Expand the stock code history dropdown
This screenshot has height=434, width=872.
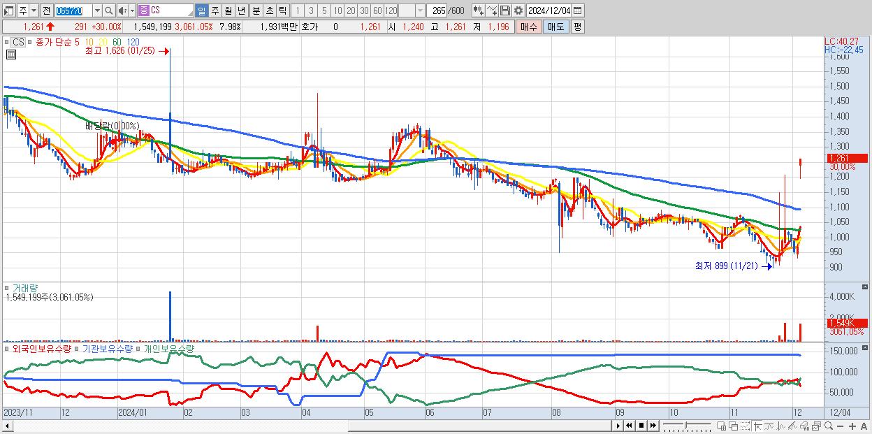97,10
